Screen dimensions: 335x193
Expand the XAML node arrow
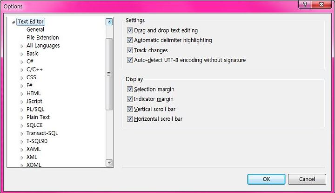(x=22, y=150)
